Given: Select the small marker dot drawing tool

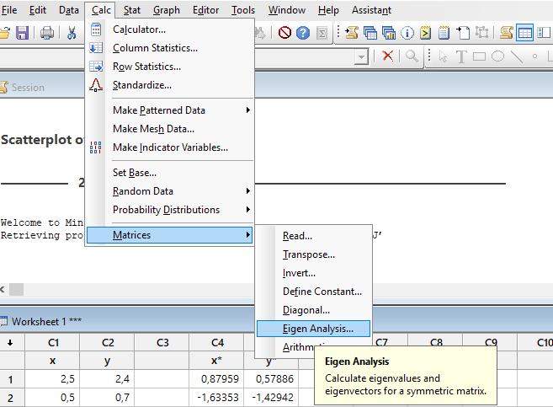Looking at the screenshot, I should [x=534, y=56].
